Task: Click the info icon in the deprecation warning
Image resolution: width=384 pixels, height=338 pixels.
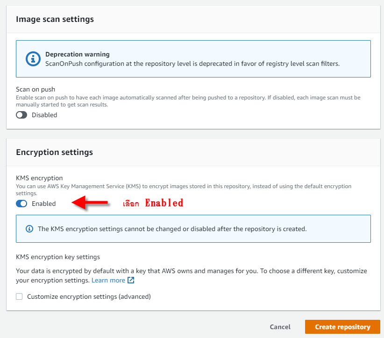Action: (32, 58)
